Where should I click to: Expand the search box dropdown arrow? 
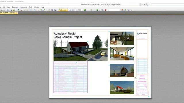pyautogui.click(x=120, y=10)
